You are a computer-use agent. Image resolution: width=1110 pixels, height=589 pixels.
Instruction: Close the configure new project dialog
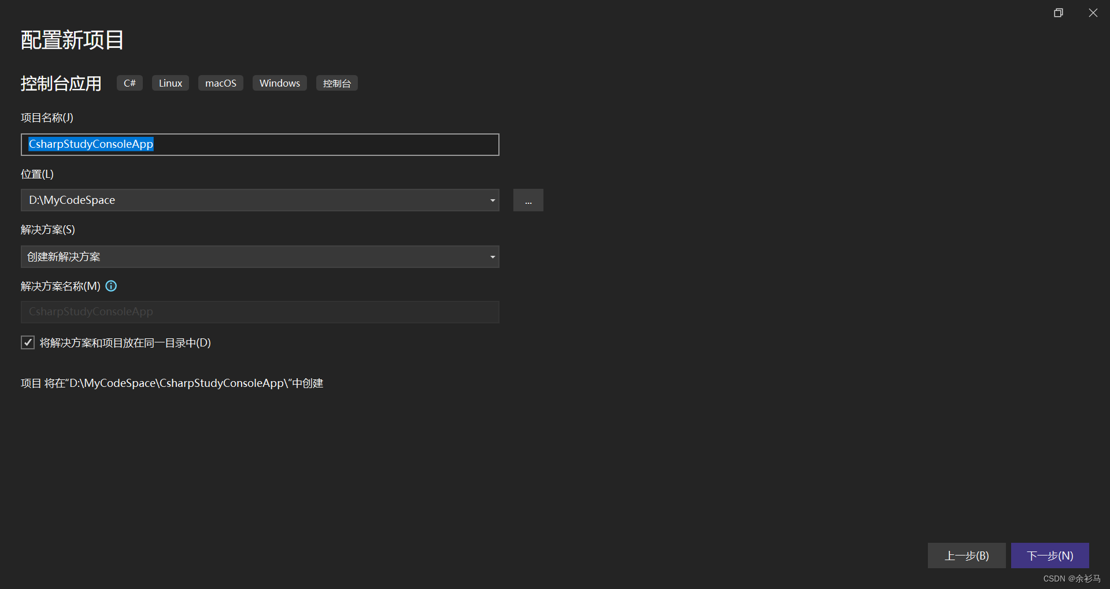click(x=1093, y=13)
